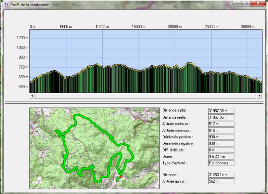Select the Distance réelle value field
Screen dimensions: 268x194
pos(221,117)
